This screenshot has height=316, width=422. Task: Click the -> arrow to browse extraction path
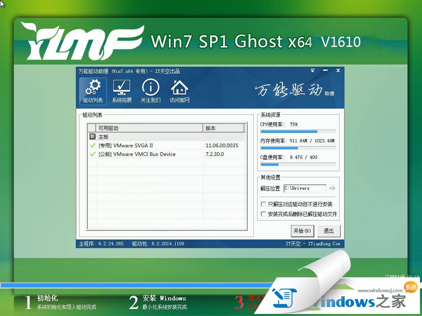pos(332,188)
